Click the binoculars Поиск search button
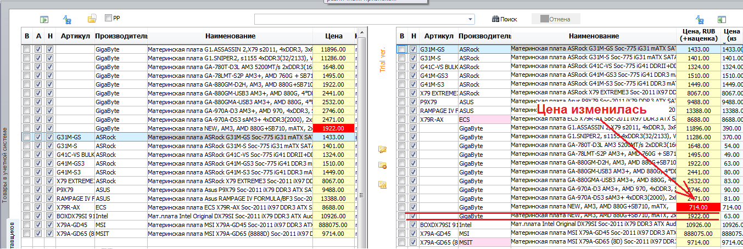The height and width of the screenshot is (249, 743). pos(504,19)
